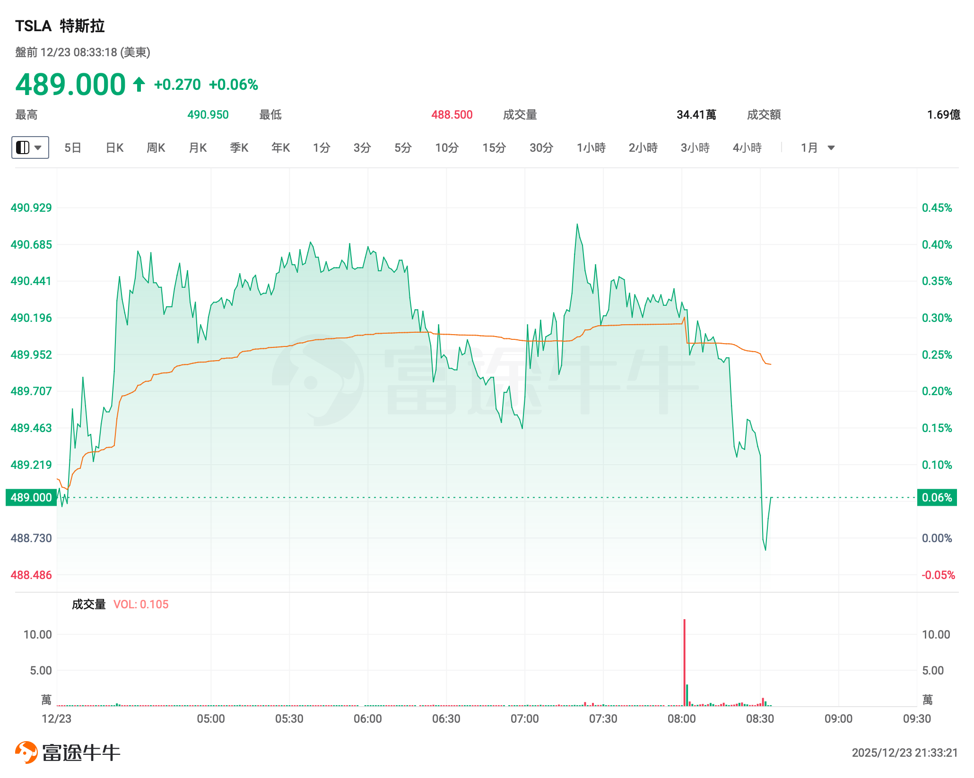Click the 489.000 current price axis label
Screen dimensions: 974x778
31,497
